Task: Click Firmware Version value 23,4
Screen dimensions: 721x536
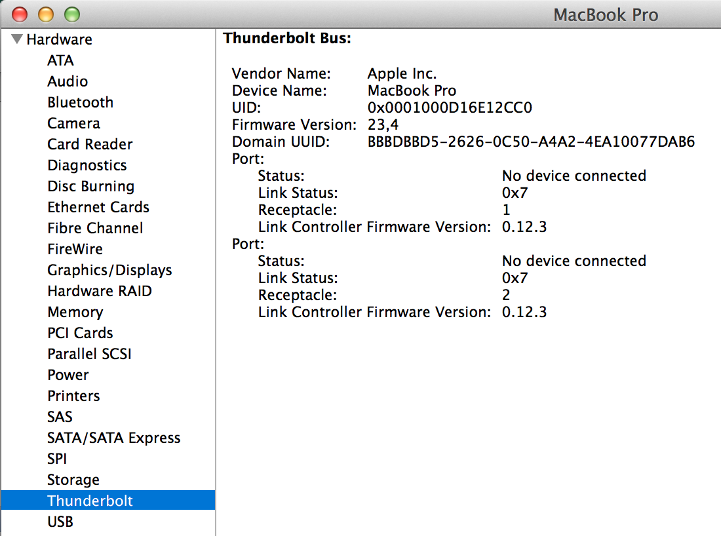Action: click(x=383, y=125)
